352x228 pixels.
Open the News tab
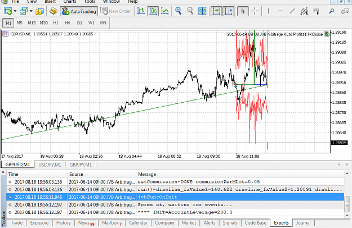point(86,223)
